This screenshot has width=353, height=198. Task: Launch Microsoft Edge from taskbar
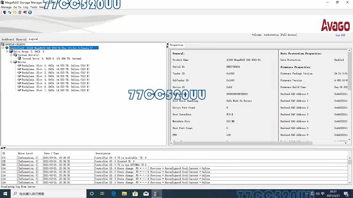pos(114,193)
